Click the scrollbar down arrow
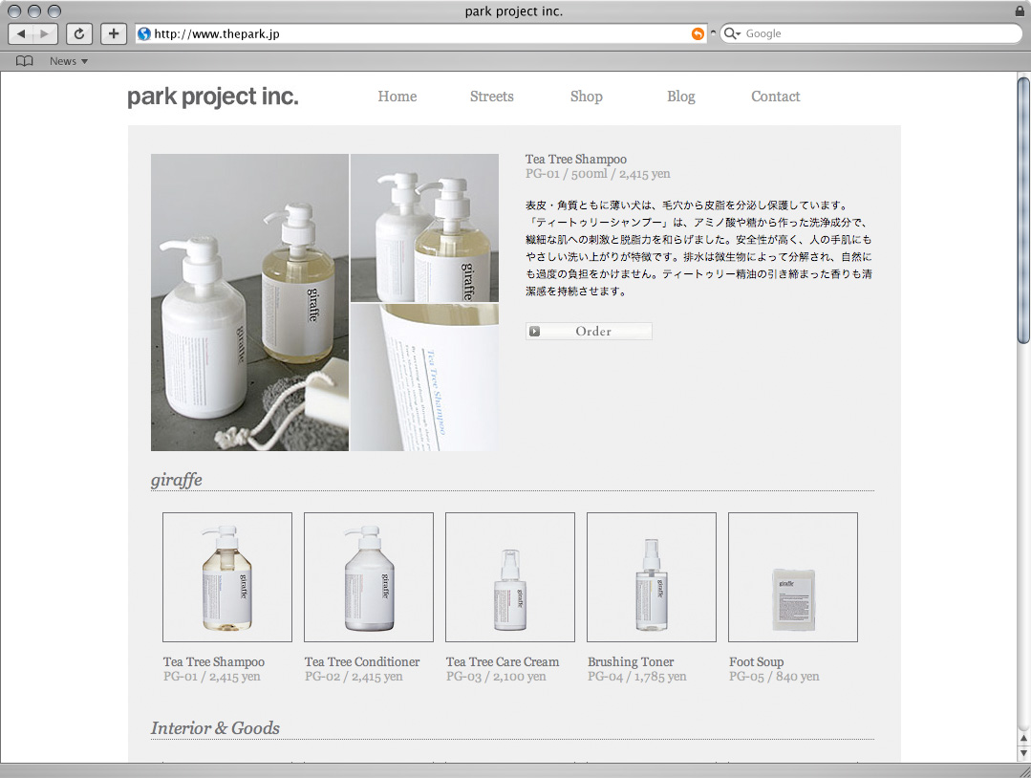 (x=1023, y=753)
